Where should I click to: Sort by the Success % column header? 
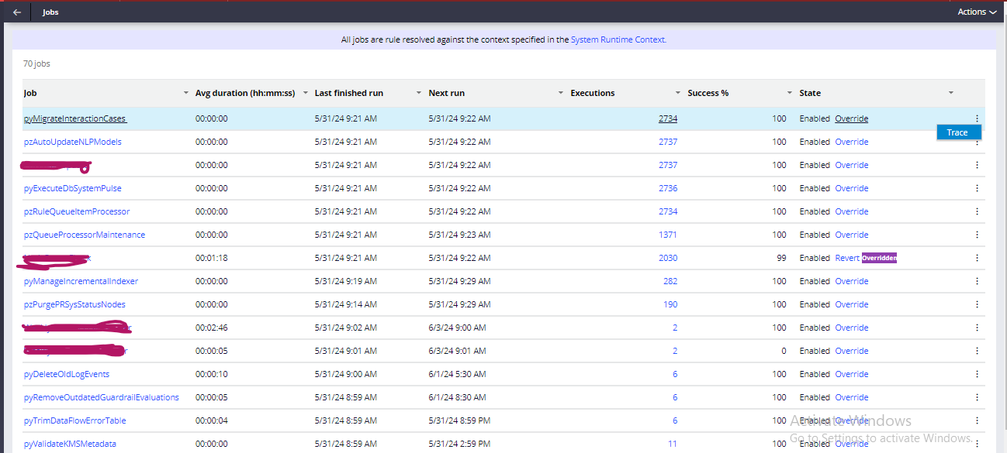708,93
